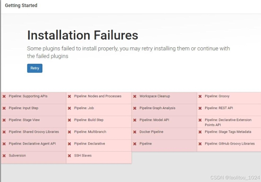
Task: Select the standalone 'Pipeline' plugin name
Action: (x=146, y=143)
